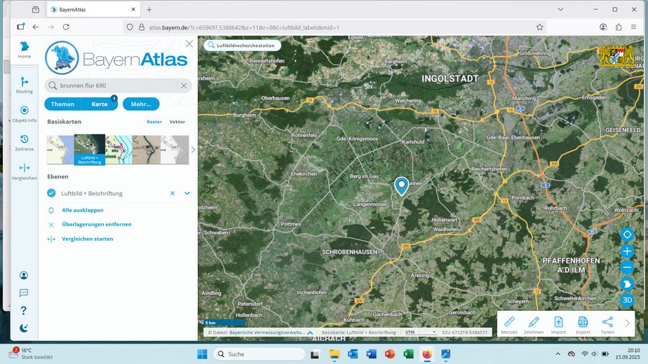
Task: Zoom in the map with plus button
Action: tap(627, 251)
